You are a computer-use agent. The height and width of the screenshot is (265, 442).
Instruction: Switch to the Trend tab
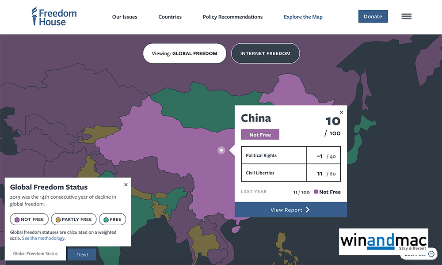[x=82, y=254]
